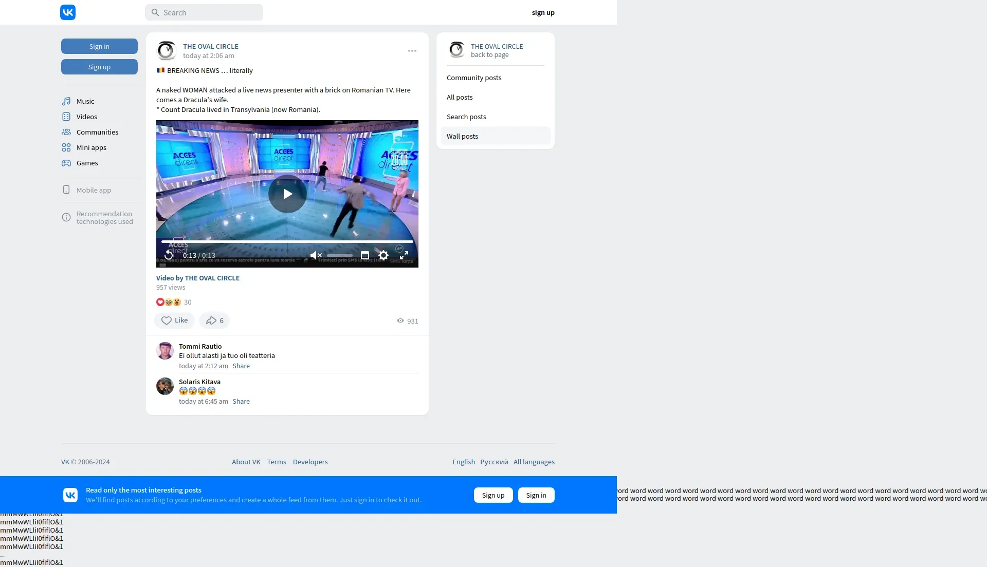Replay the video with the restart icon
The height and width of the screenshot is (567, 987).
point(169,255)
